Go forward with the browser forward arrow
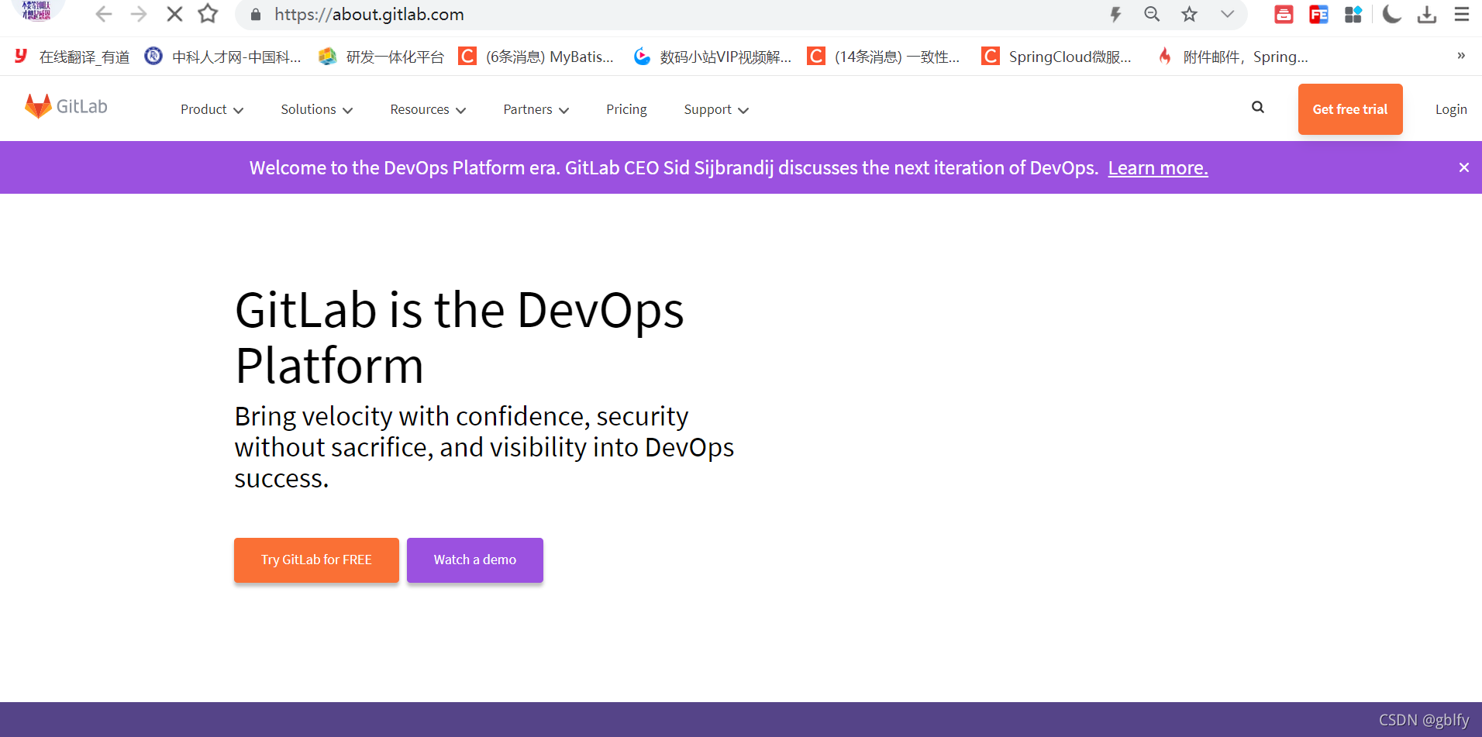This screenshot has height=737, width=1482. [x=139, y=14]
